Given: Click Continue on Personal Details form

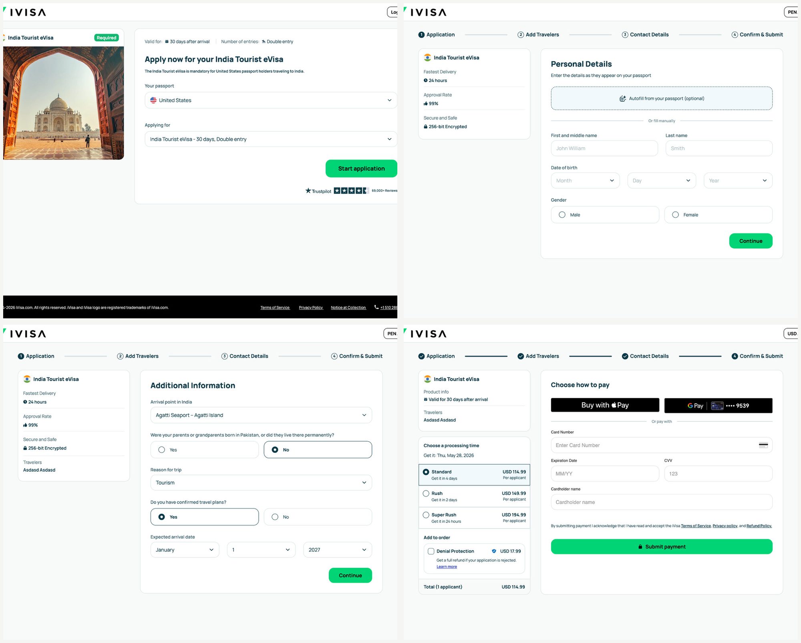Looking at the screenshot, I should coord(751,241).
